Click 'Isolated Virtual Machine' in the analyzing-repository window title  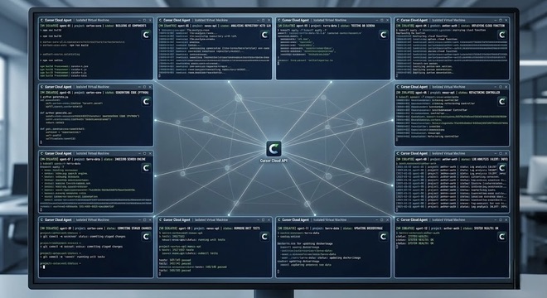point(211,20)
